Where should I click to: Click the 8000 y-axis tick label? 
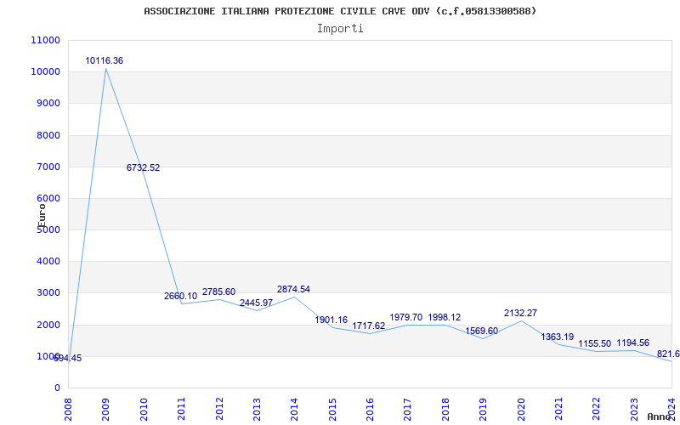coord(48,135)
